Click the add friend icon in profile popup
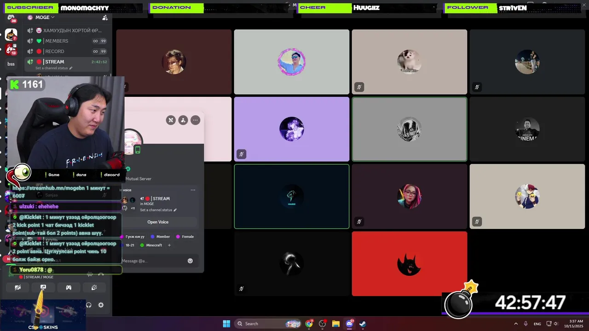589x331 pixels. (183, 120)
